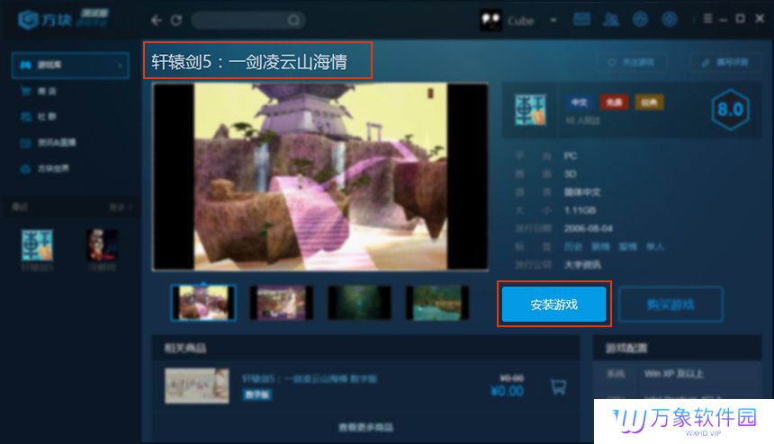Select the first screenshot thumbnail
Screen dimensions: 774x444
(203, 303)
